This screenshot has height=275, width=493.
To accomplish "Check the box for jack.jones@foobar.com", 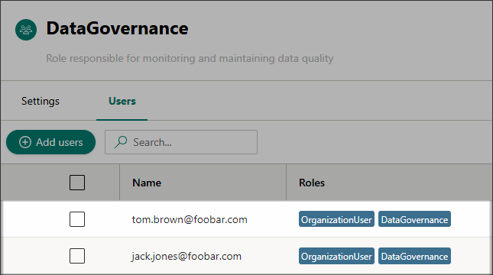I will click(x=77, y=256).
